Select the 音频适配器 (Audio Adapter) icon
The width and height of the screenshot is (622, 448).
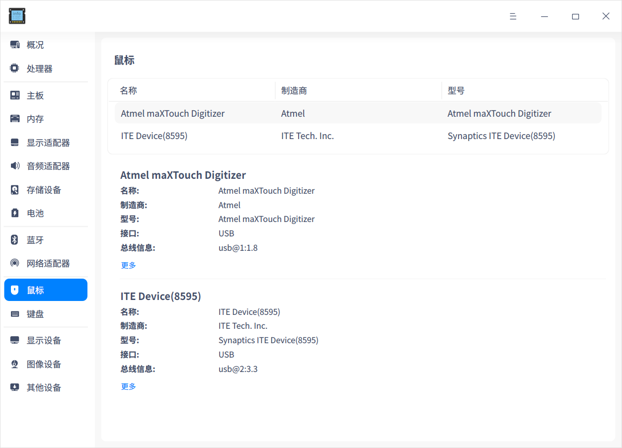point(14,166)
